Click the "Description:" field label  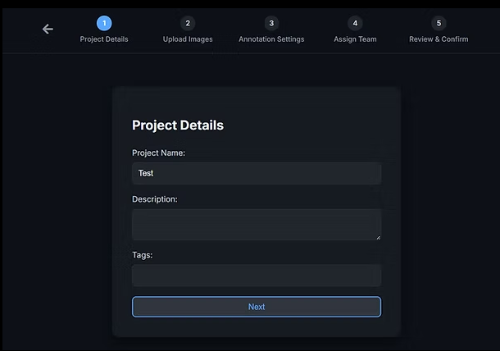click(x=155, y=199)
